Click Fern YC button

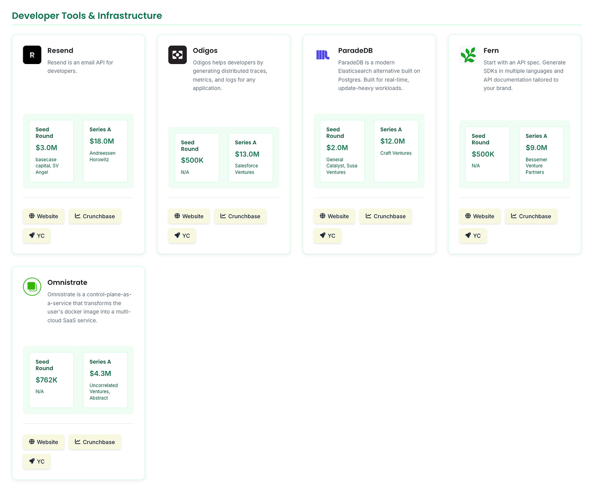pos(473,235)
